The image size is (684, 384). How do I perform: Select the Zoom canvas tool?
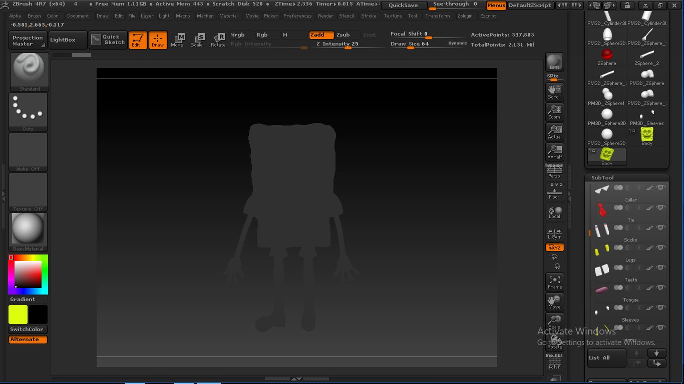[554, 111]
